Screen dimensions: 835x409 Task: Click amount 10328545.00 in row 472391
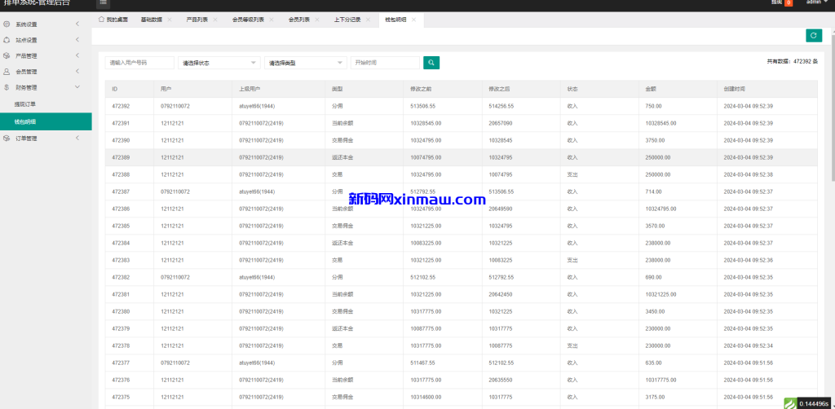tap(660, 123)
